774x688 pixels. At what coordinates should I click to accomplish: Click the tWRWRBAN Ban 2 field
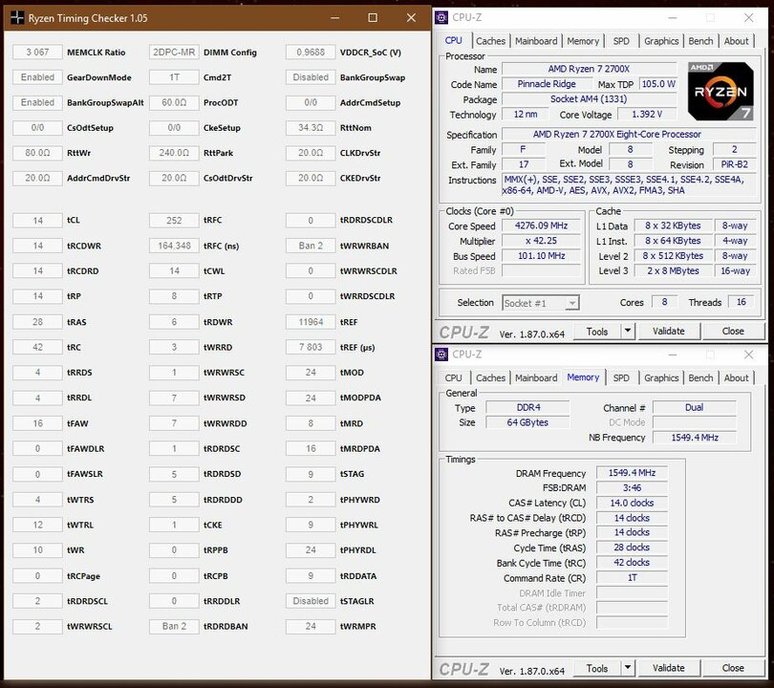click(311, 246)
